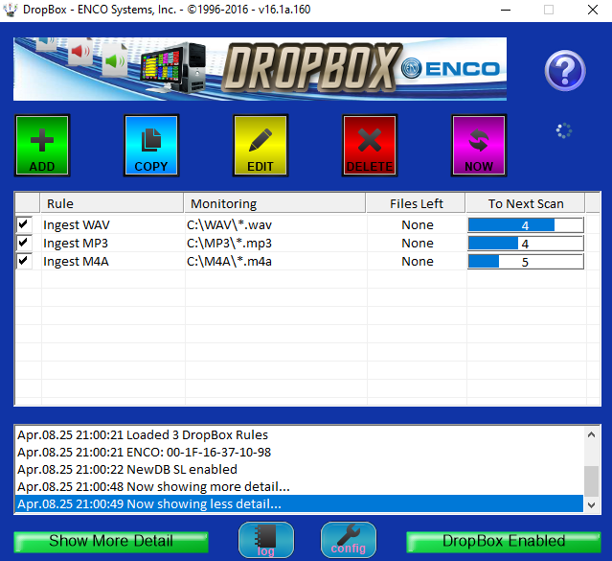Select the Ingest MP3 rule name

(76, 244)
